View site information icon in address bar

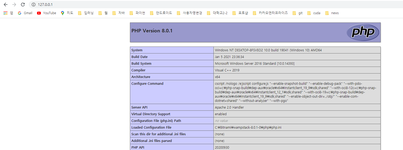point(34,5)
